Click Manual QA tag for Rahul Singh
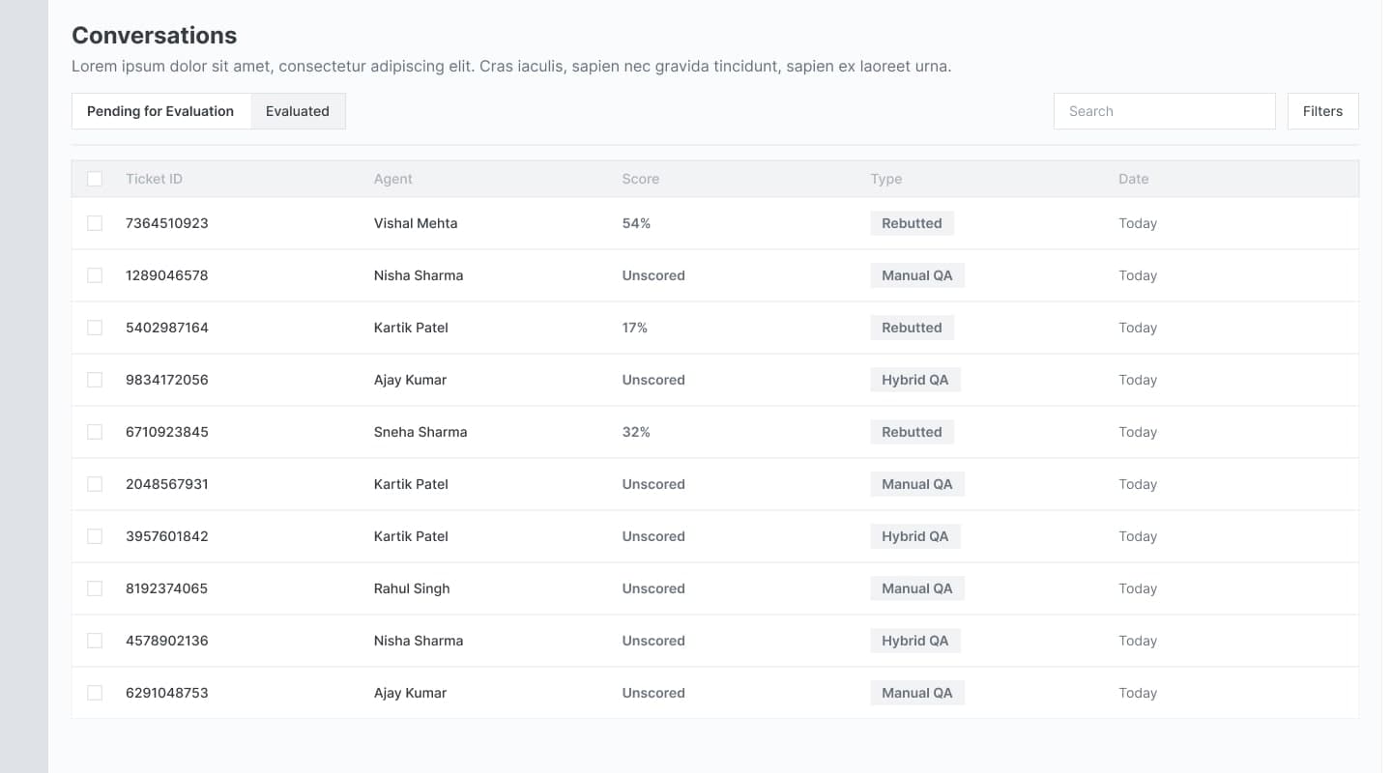Screen dimensions: 1392x773 [x=917, y=588]
